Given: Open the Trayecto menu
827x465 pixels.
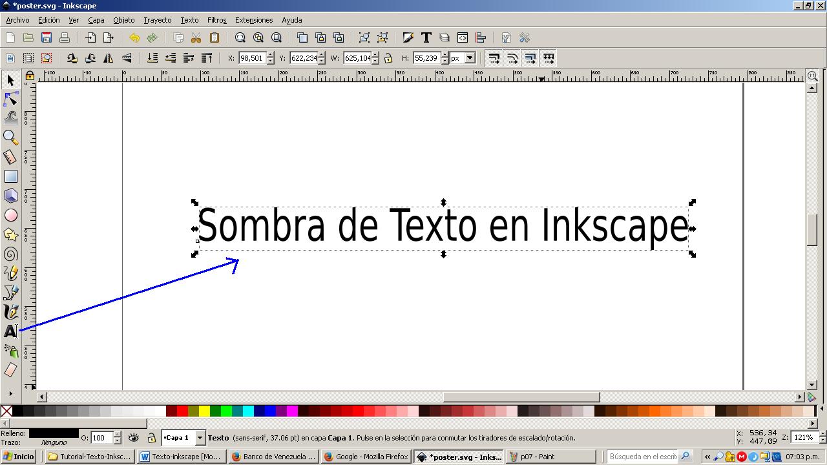Looking at the screenshot, I should pyautogui.click(x=157, y=20).
